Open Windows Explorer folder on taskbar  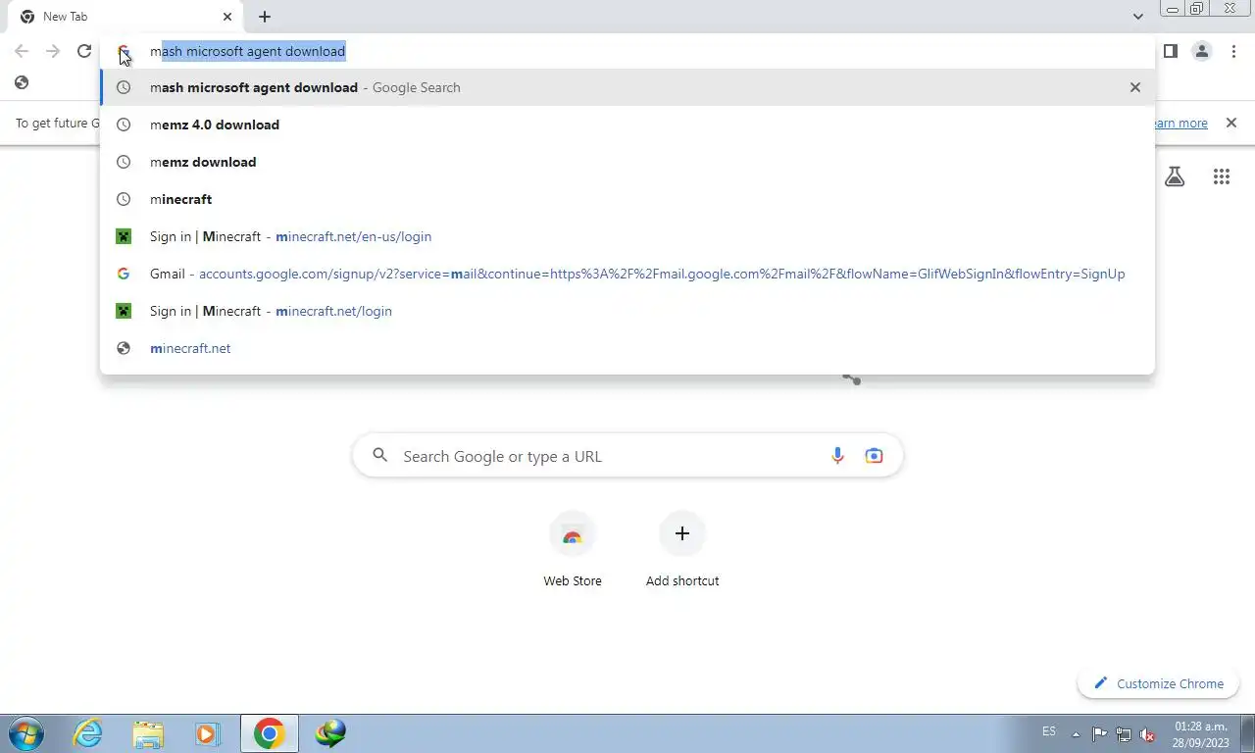148,733
